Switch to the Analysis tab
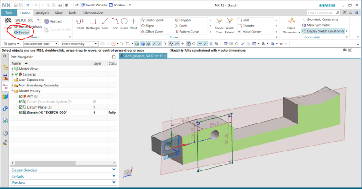Image resolution: width=362 pixels, height=189 pixels. point(42,13)
